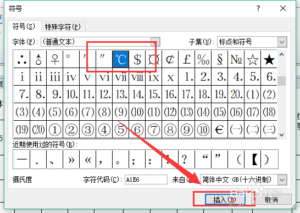Select the roman numeral x symbol
Screen dimensions: 300x213
tap(170, 77)
